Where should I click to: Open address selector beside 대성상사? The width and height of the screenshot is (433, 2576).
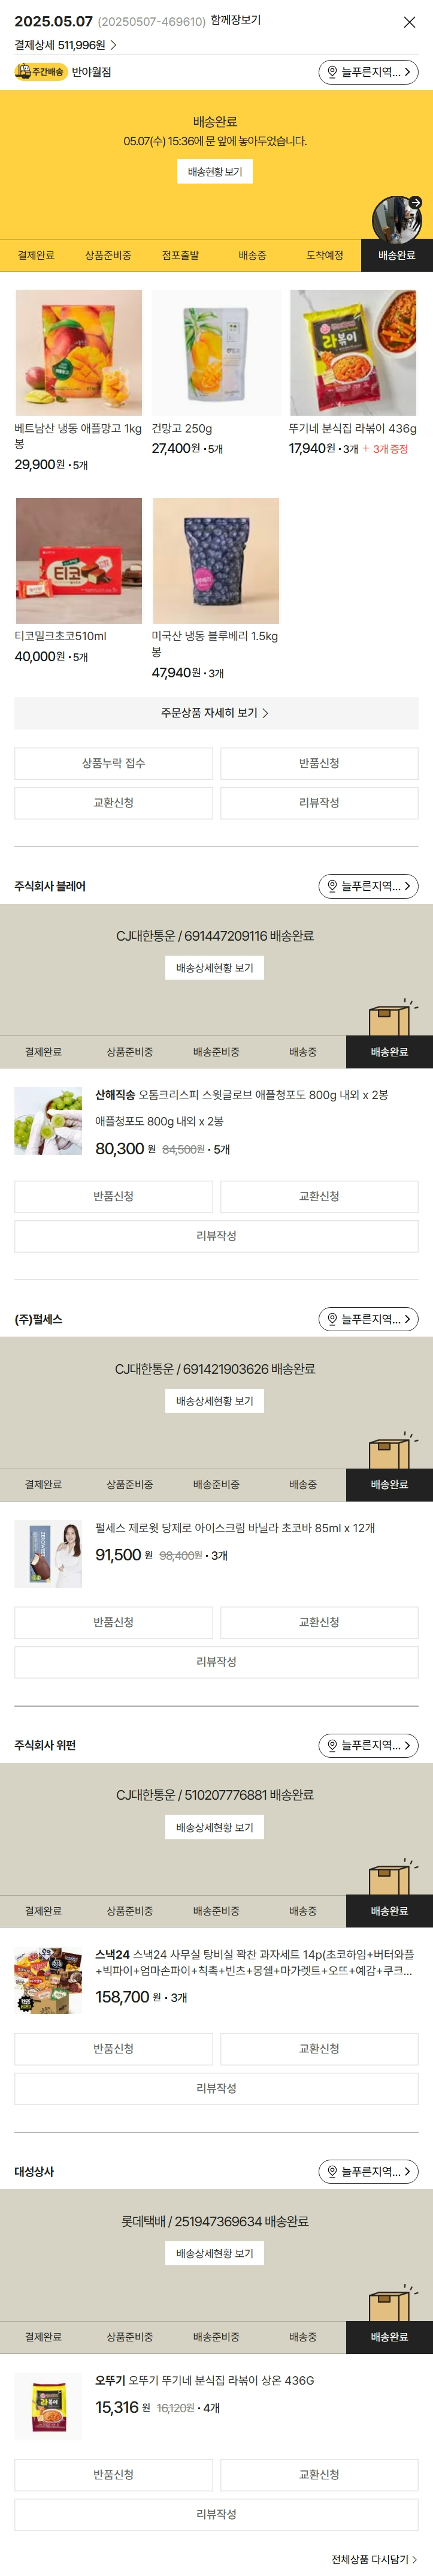pyautogui.click(x=368, y=2172)
